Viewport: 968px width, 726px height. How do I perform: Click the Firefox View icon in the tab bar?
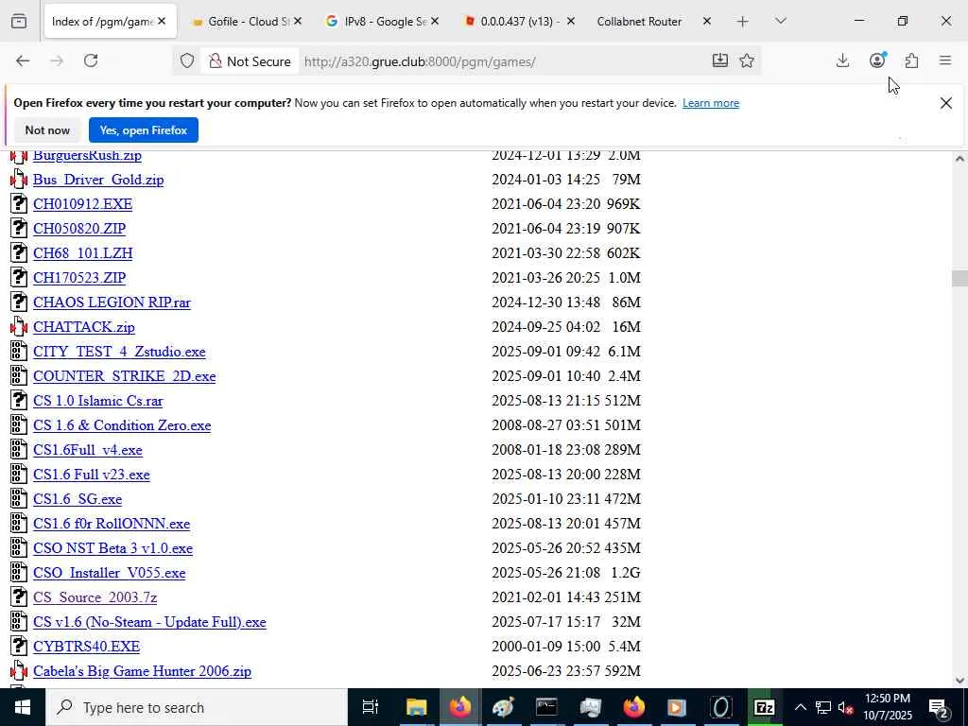tap(19, 21)
